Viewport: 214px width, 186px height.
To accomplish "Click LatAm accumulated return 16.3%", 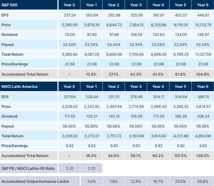I will click(x=91, y=156).
